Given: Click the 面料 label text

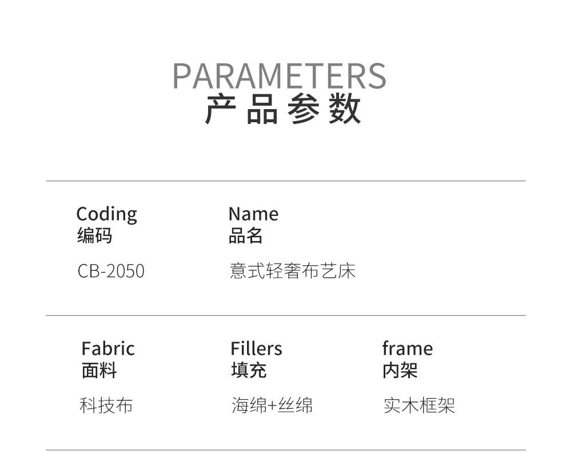Looking at the screenshot, I should point(99,370).
